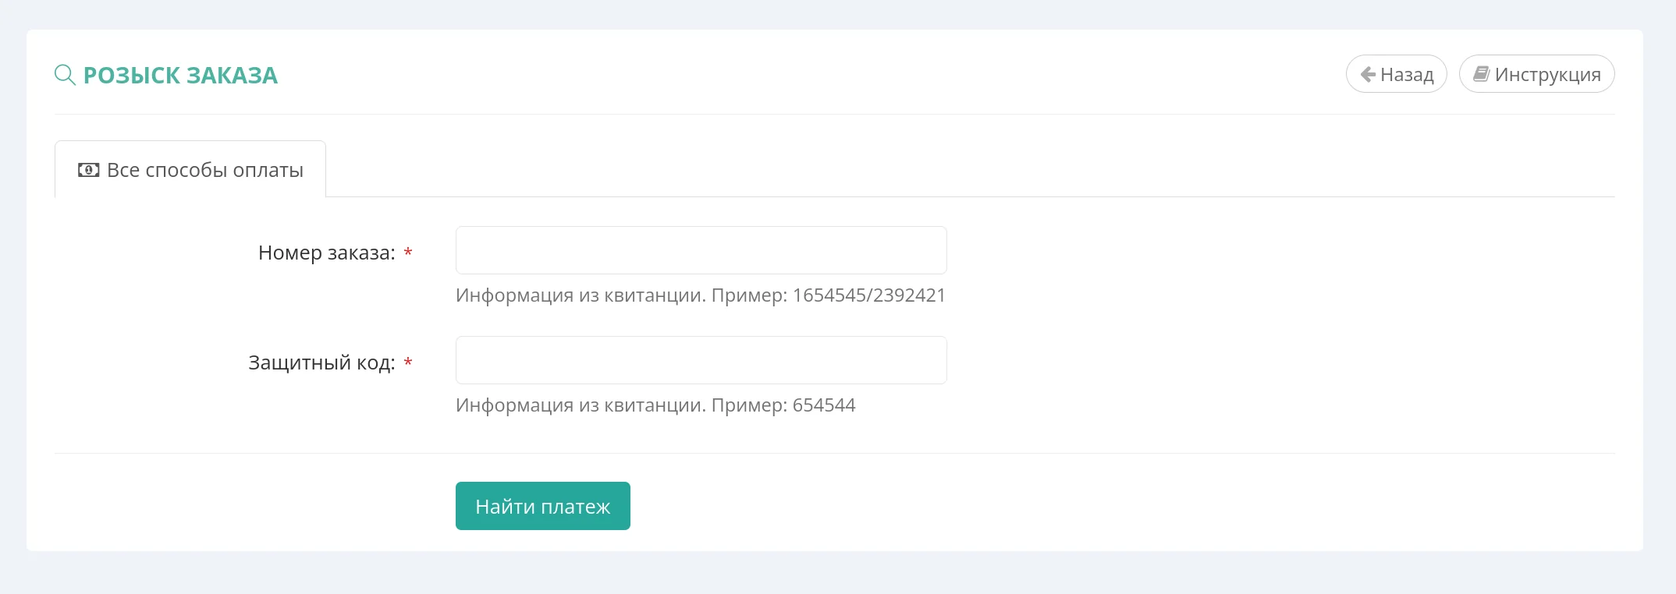Click the red asterisk next to Защитный код

[x=407, y=363]
